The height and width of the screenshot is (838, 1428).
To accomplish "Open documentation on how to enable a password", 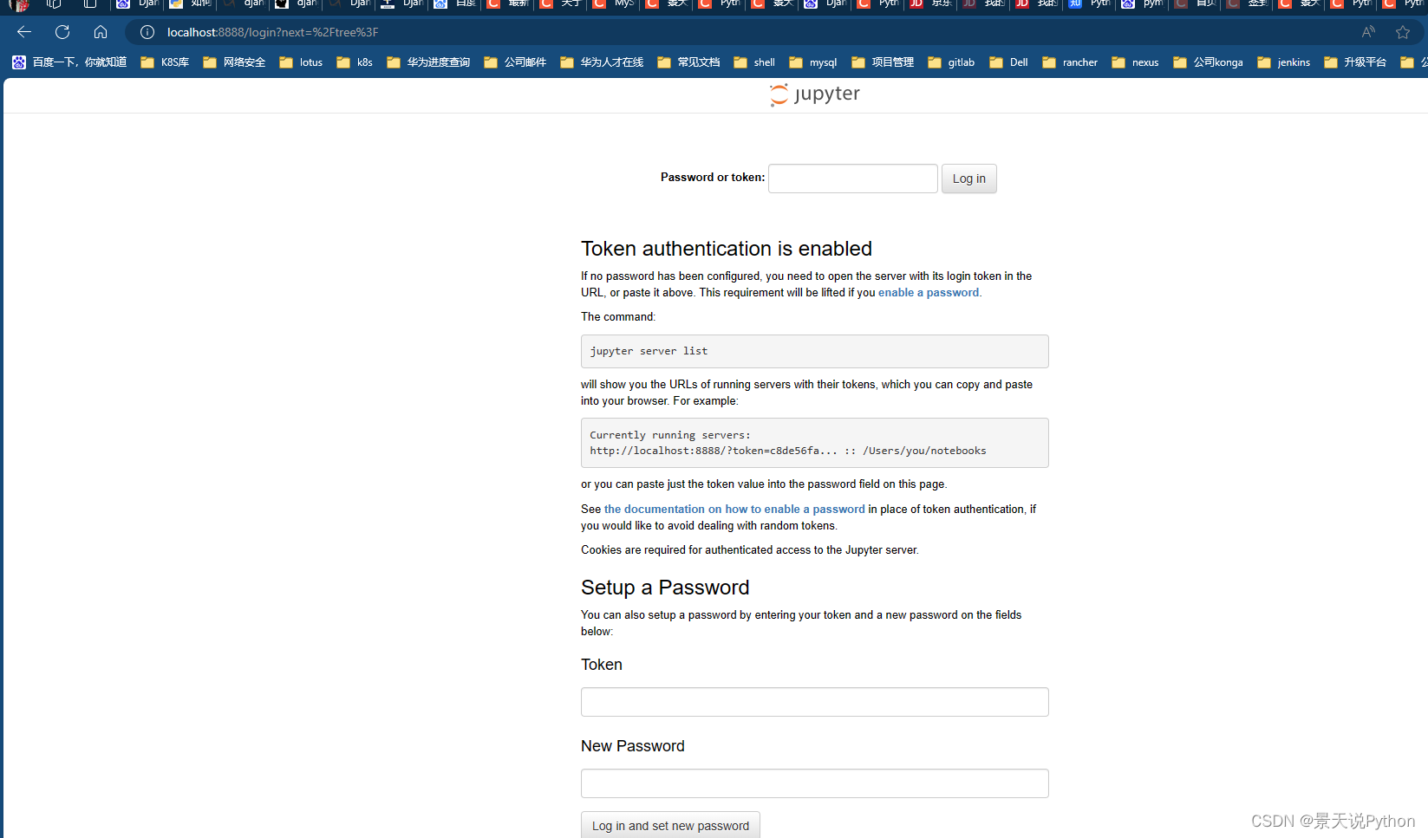I will (734, 510).
